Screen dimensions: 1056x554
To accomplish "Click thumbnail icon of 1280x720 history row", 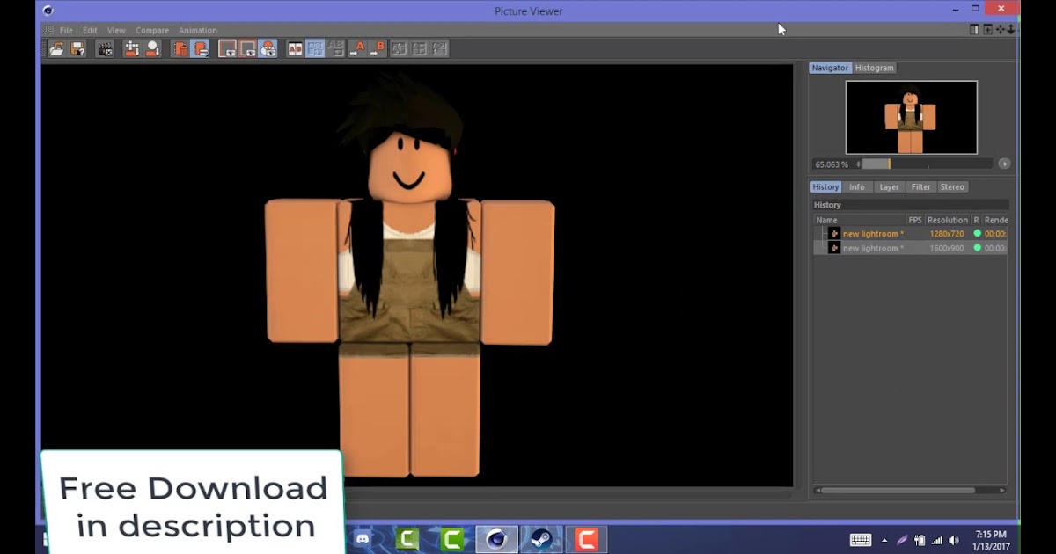I will [x=834, y=234].
